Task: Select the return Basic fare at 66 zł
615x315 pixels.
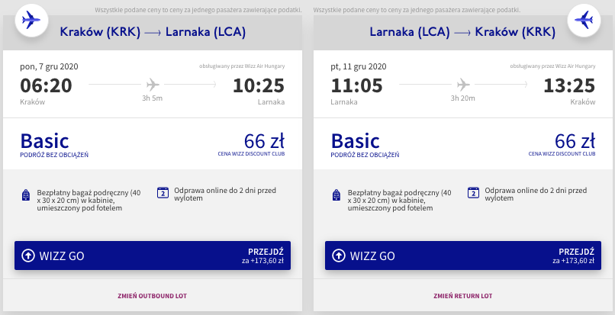Action: point(463,144)
